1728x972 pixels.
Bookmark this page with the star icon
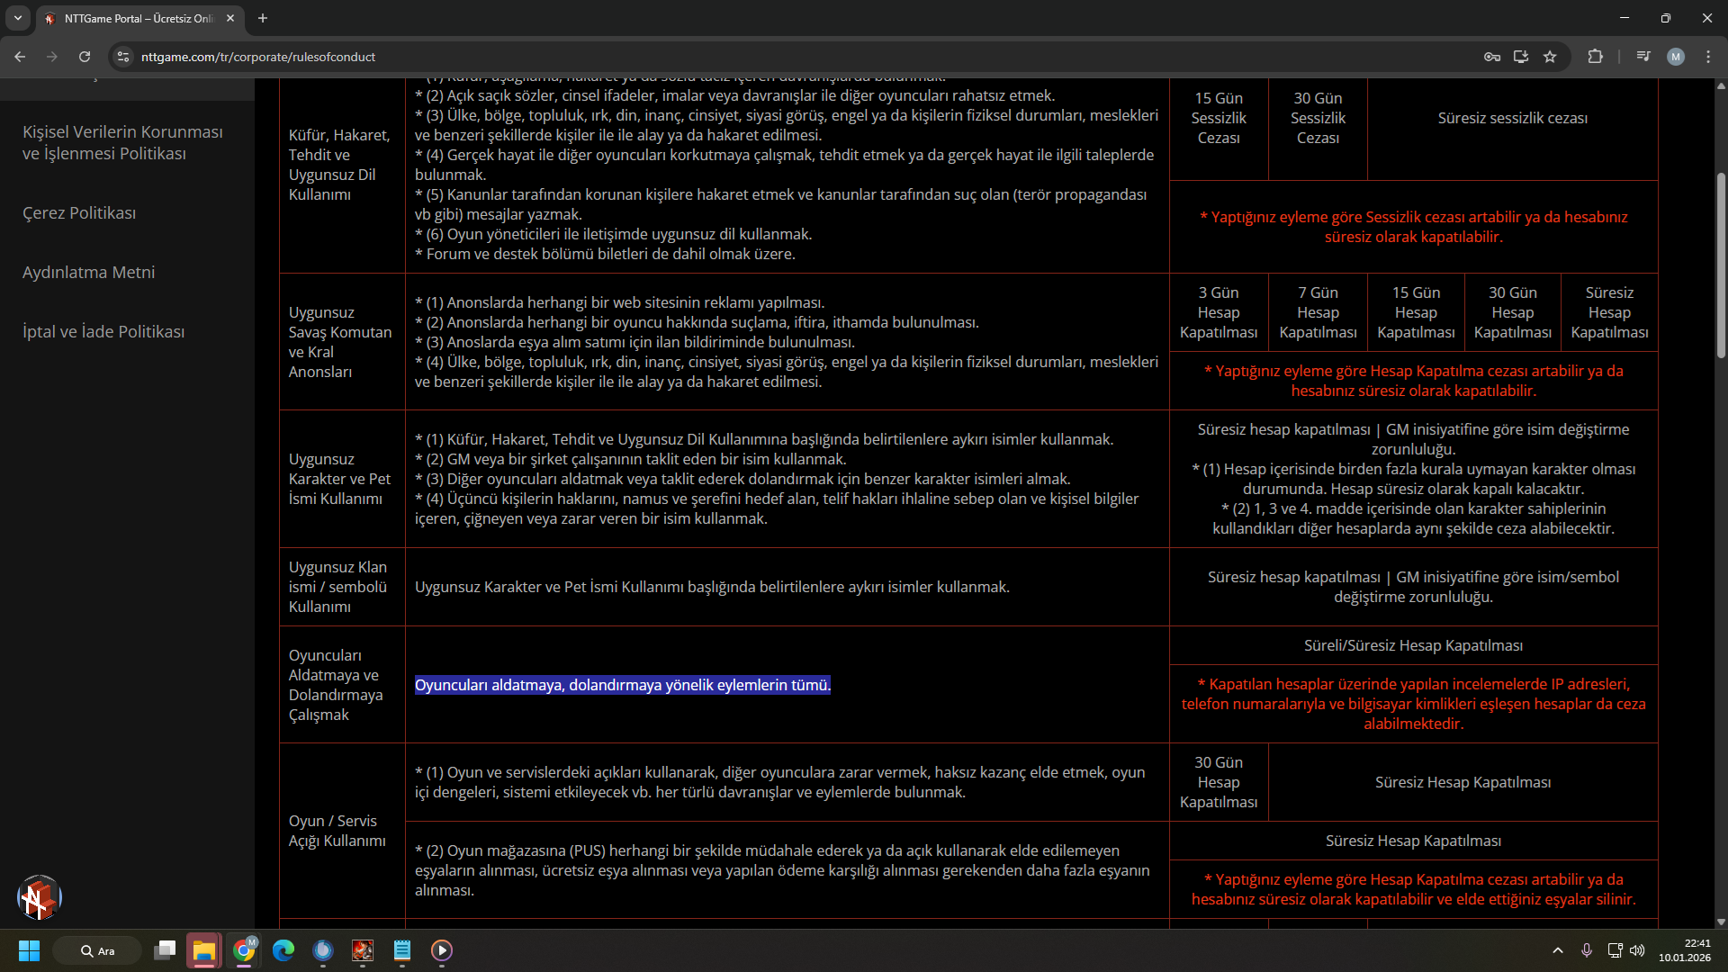[1550, 57]
